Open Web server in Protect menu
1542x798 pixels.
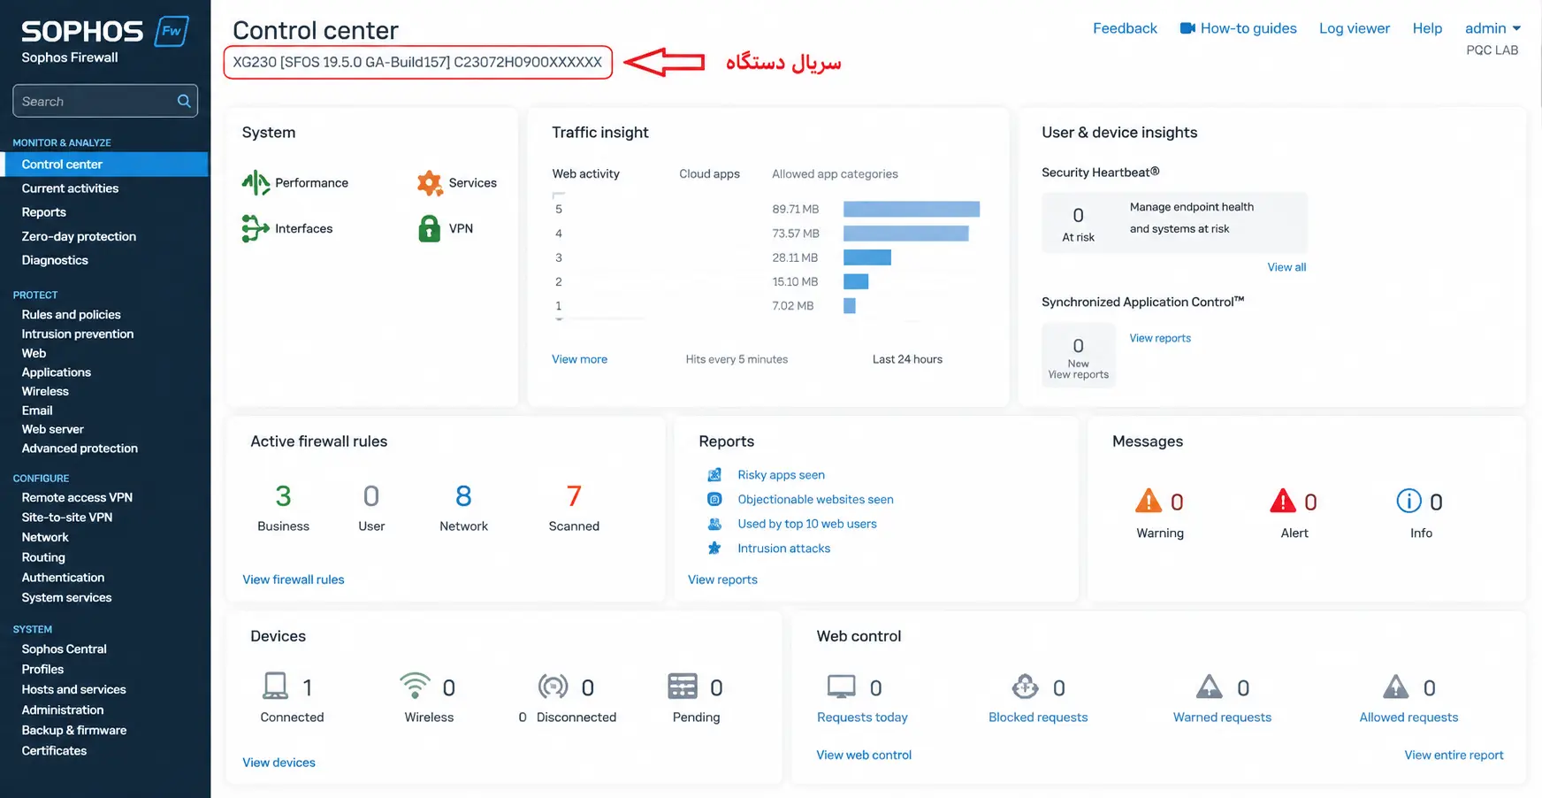(x=52, y=429)
